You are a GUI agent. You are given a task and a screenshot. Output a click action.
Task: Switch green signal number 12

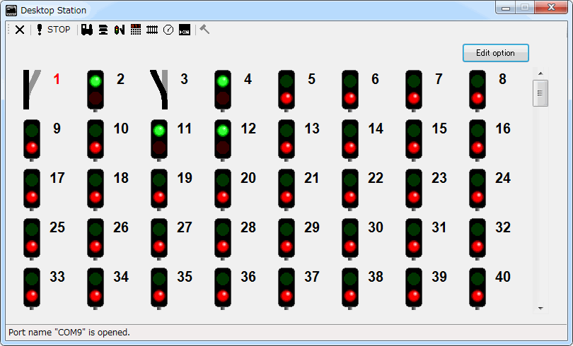223,140
